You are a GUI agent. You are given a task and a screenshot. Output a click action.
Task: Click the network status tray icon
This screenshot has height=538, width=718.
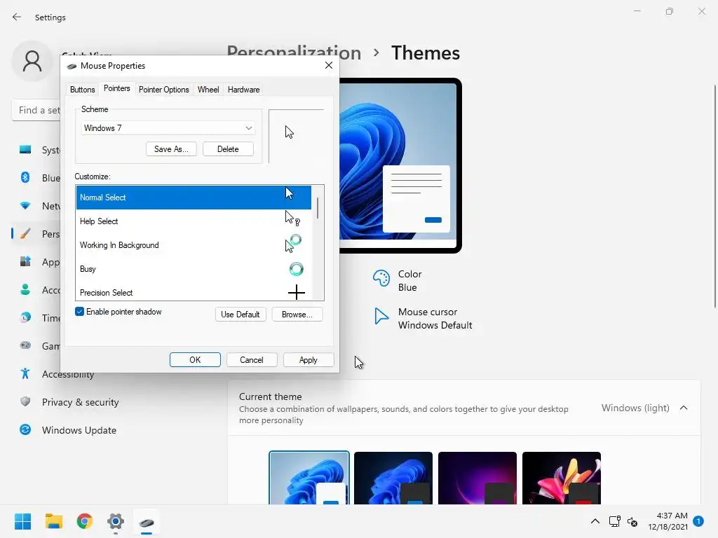pyautogui.click(x=614, y=521)
